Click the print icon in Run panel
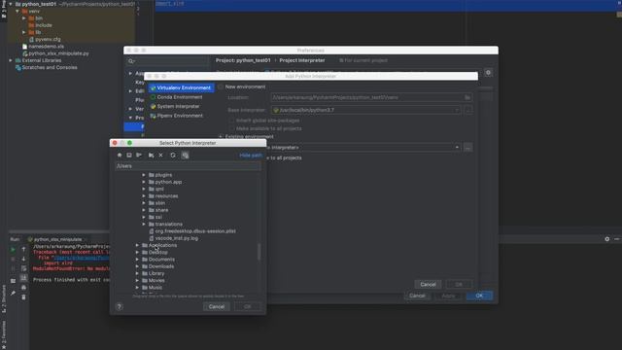The height and width of the screenshot is (350, 622). (x=23, y=288)
